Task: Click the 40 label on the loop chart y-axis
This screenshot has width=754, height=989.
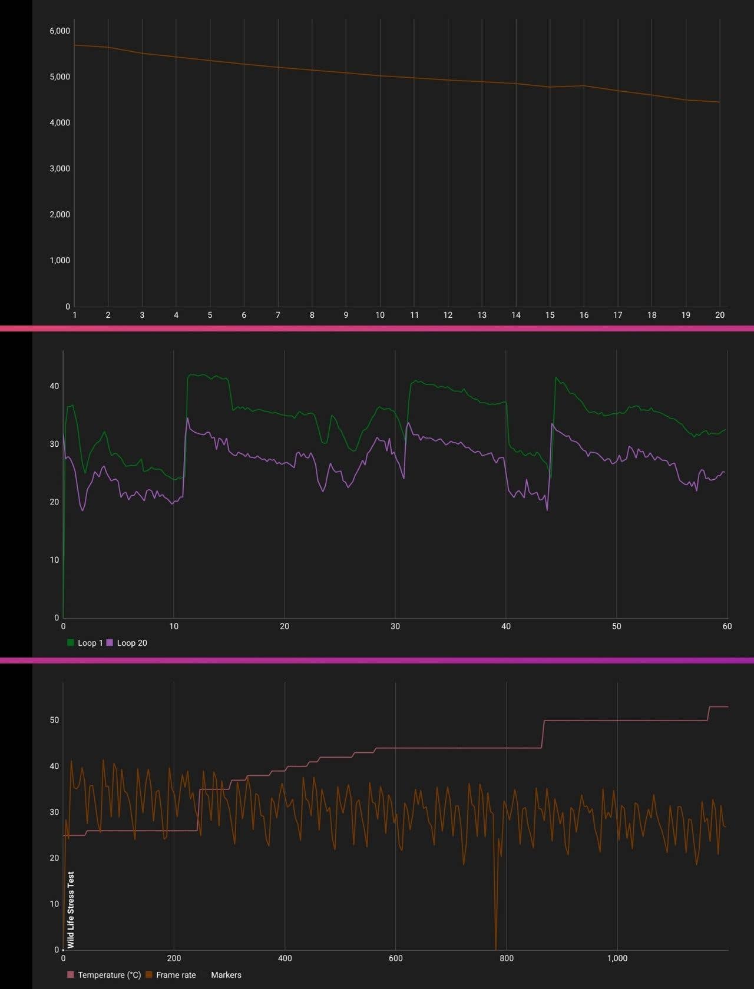Action: (54, 386)
